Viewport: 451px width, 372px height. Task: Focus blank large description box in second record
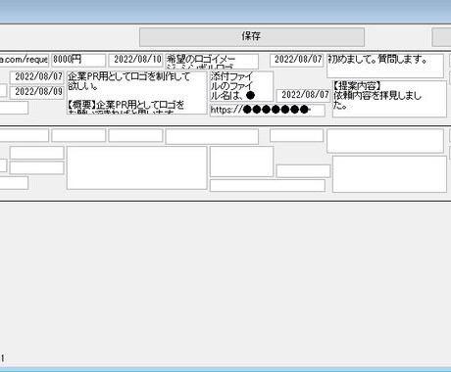pos(137,167)
